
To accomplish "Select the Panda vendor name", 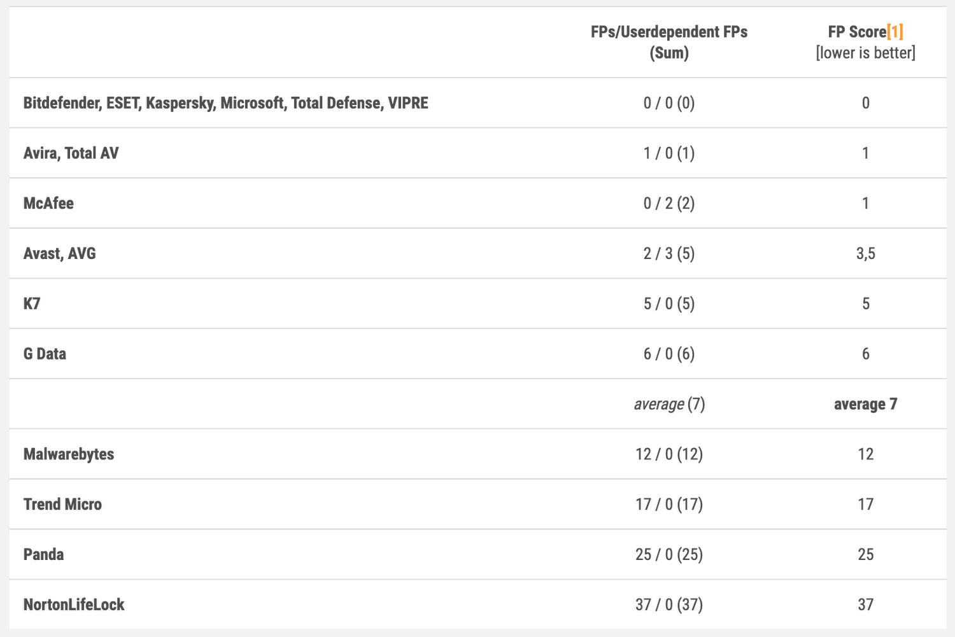I will coord(43,554).
